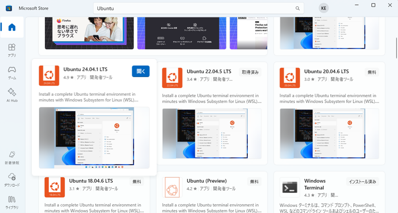Screen dimensions: 398x213
Task: Click 無料 badge on Ubuntu 18.04.6 LTS
Action: click(137, 182)
